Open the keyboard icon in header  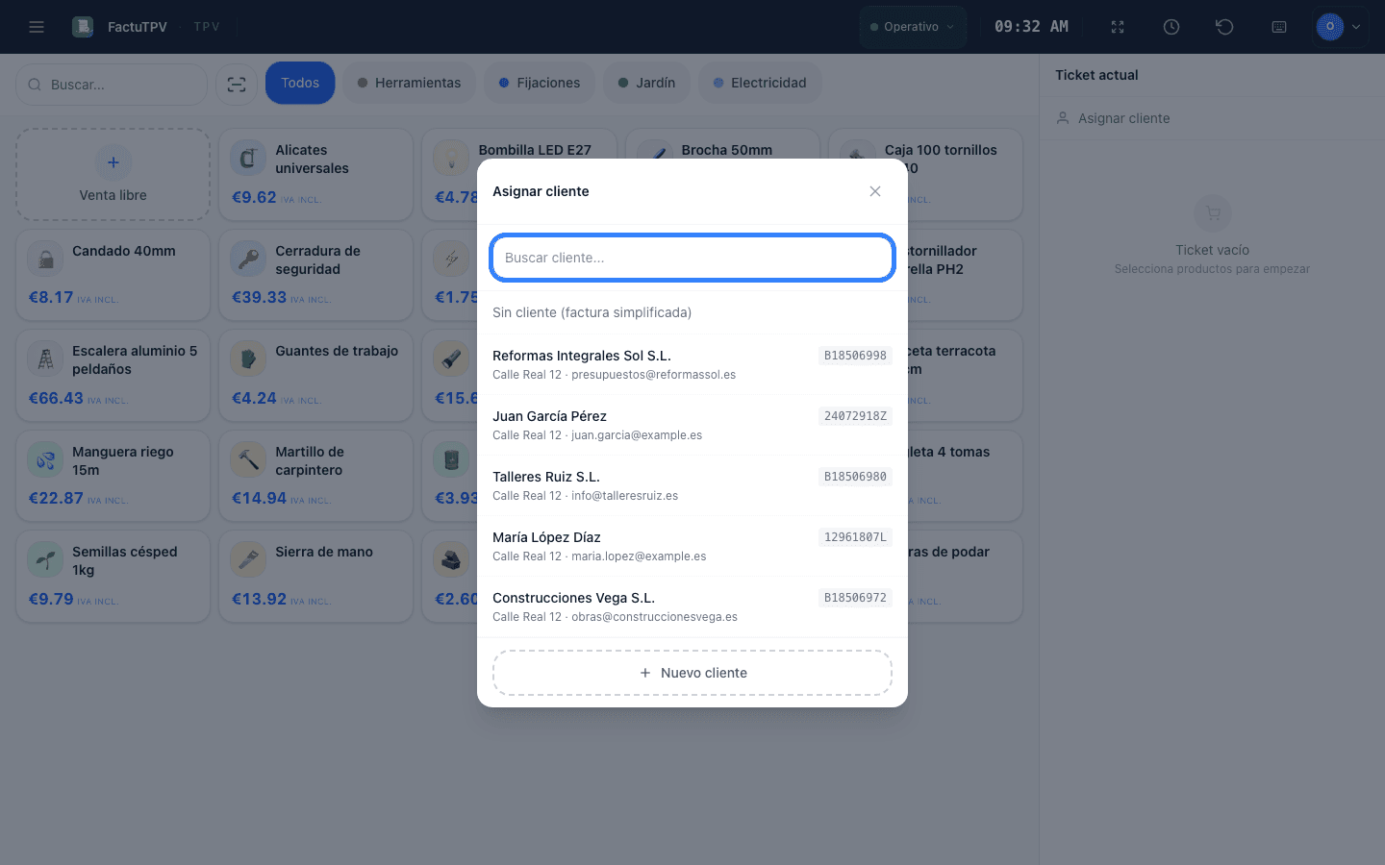[1279, 27]
